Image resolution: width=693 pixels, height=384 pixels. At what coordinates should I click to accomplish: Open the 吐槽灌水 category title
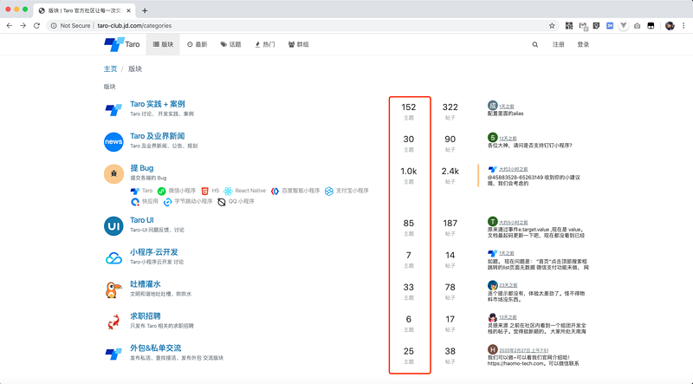coord(146,283)
